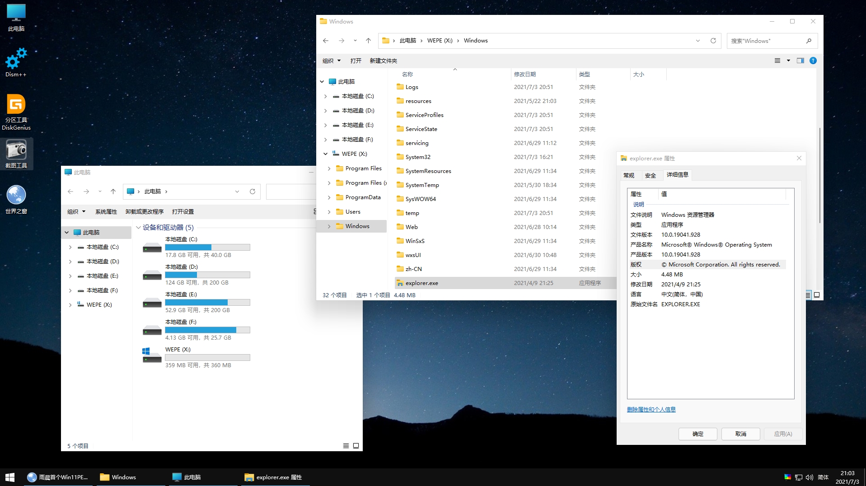Select the explorer.exe file row
The image size is (866, 486).
click(505, 283)
